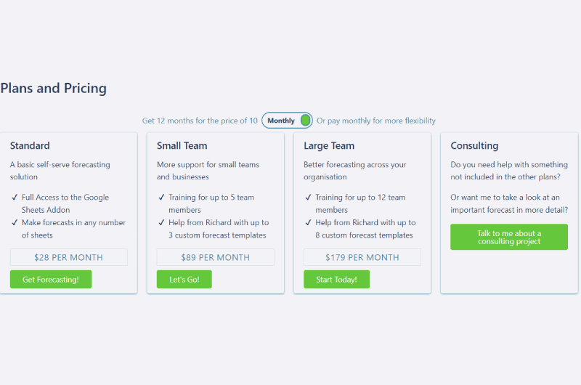Click the checkmark beside Training for up to 5 team members
581x385 pixels.
[x=161, y=197]
